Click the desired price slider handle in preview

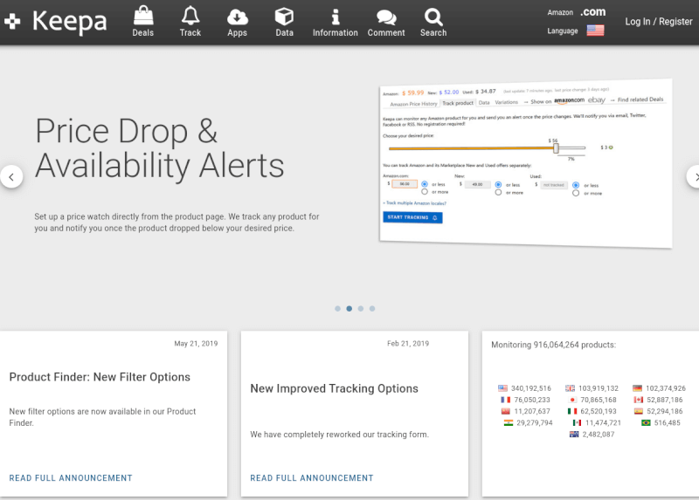(556, 148)
